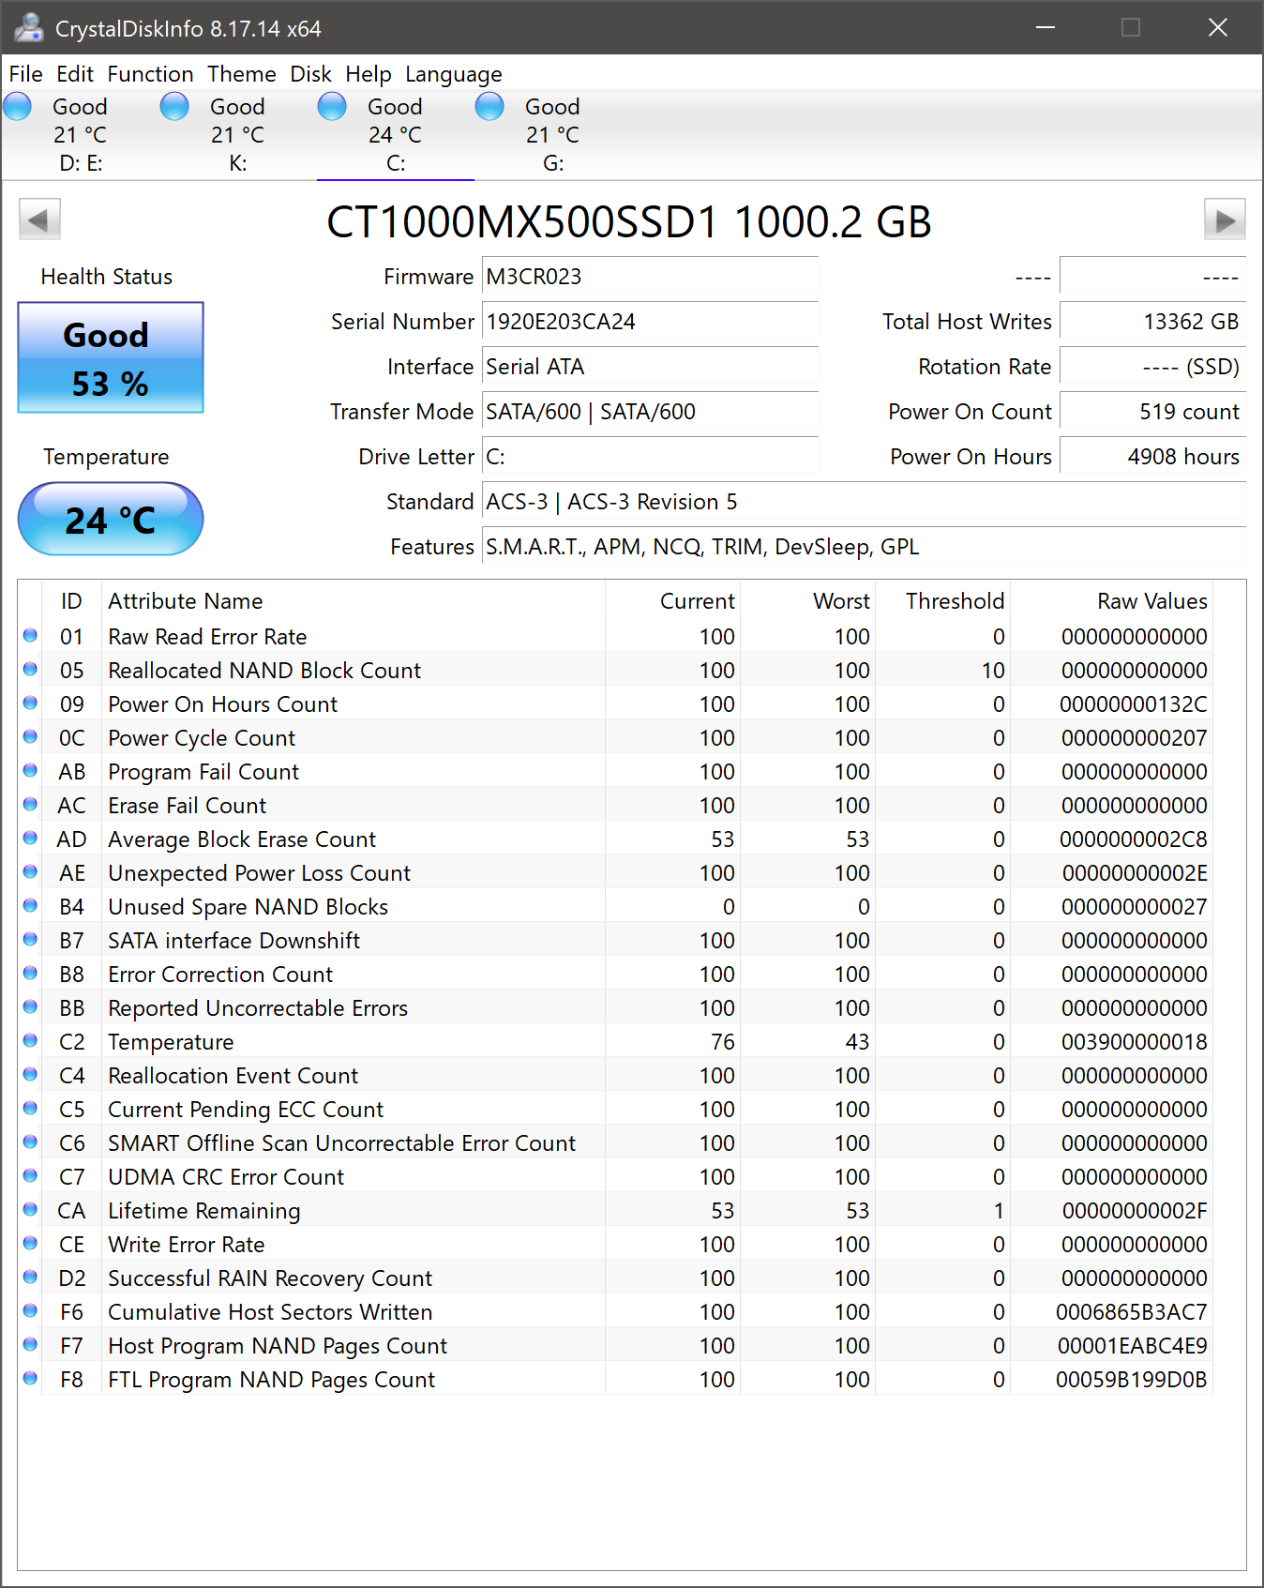The image size is (1264, 1588).
Task: Click the Firmware field M3CR023
Action: click(650, 277)
